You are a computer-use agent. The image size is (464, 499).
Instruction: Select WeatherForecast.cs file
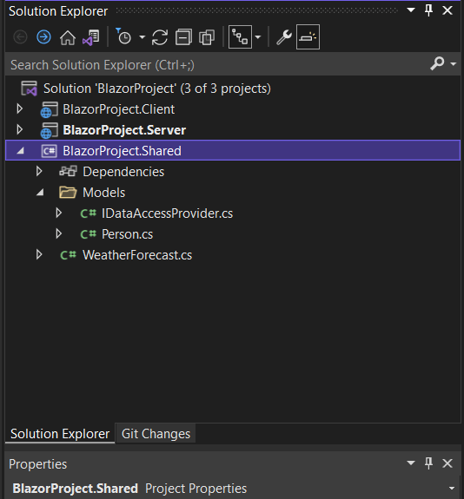tap(137, 255)
